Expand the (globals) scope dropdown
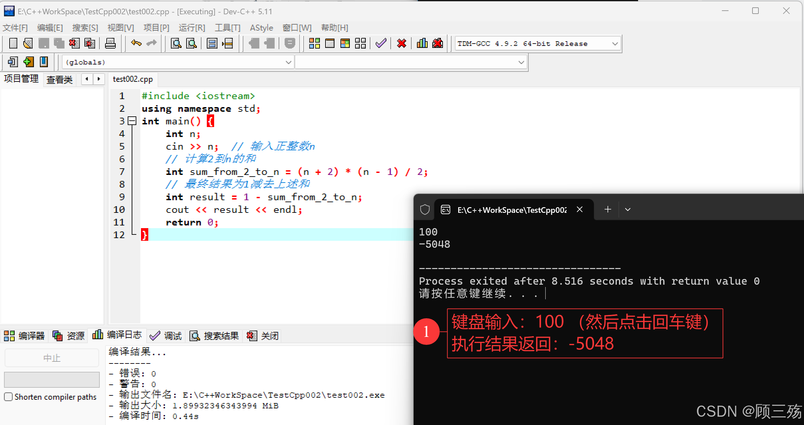This screenshot has height=425, width=804. (288, 62)
